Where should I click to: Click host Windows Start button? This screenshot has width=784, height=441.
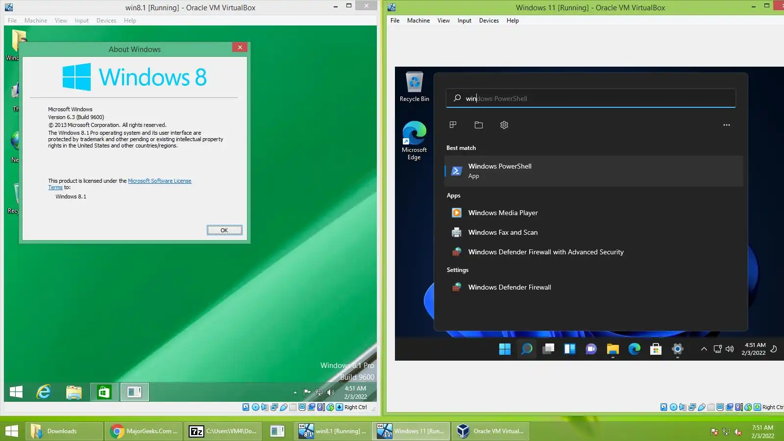(12, 431)
